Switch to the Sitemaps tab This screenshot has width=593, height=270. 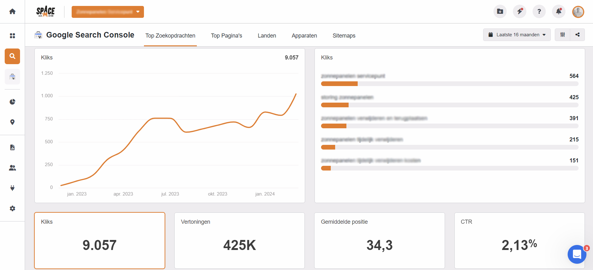pos(344,36)
